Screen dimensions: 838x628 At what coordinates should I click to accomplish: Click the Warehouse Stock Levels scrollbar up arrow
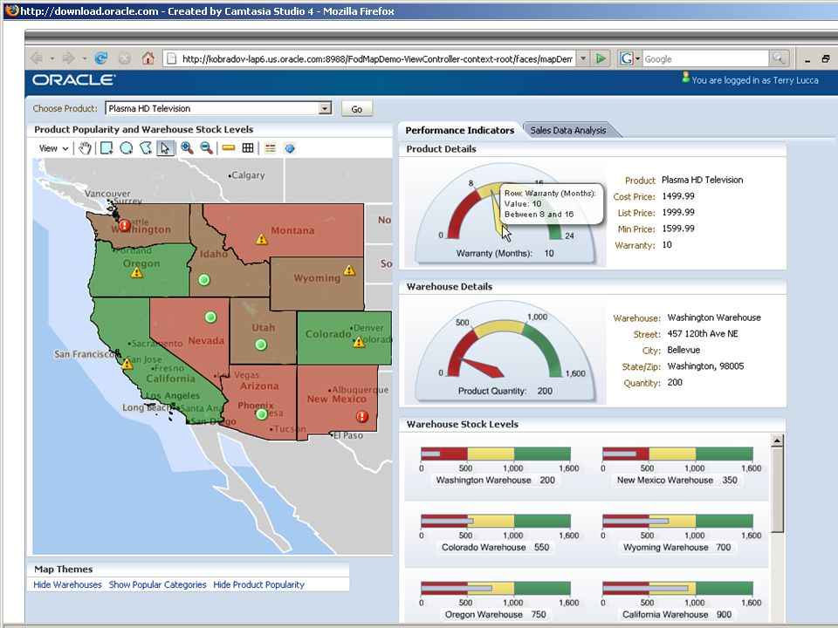(778, 440)
